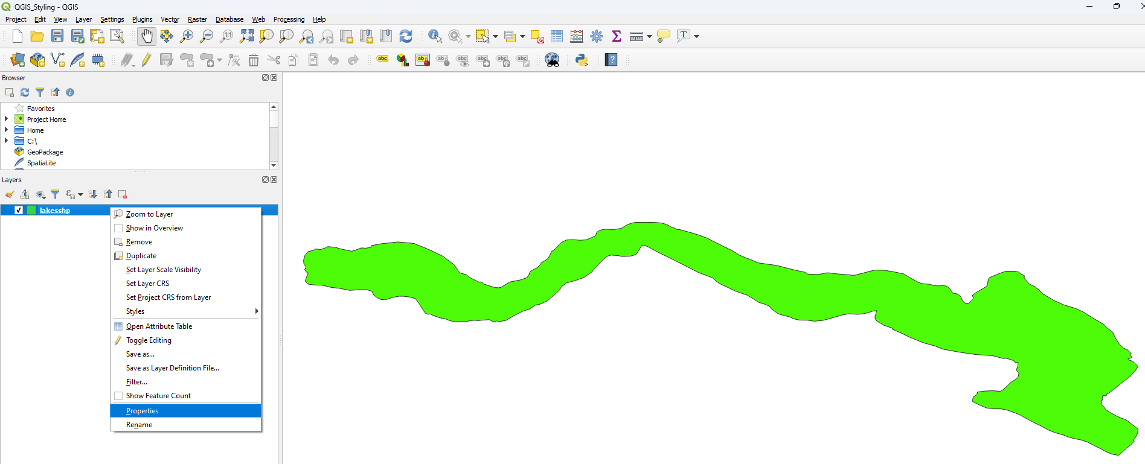Expand the Home folder in Browser
This screenshot has height=464, width=1145.
click(x=6, y=130)
